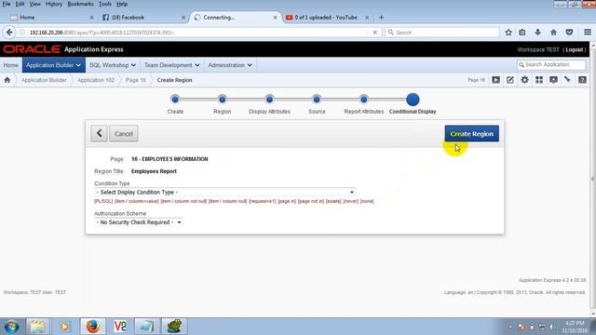This screenshot has height=335, width=596.
Task: Go to Application Builder breadcrumb
Action: 44,80
